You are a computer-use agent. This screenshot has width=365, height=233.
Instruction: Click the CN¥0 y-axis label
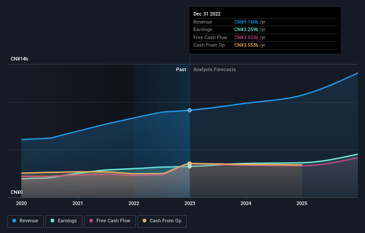click(x=17, y=192)
